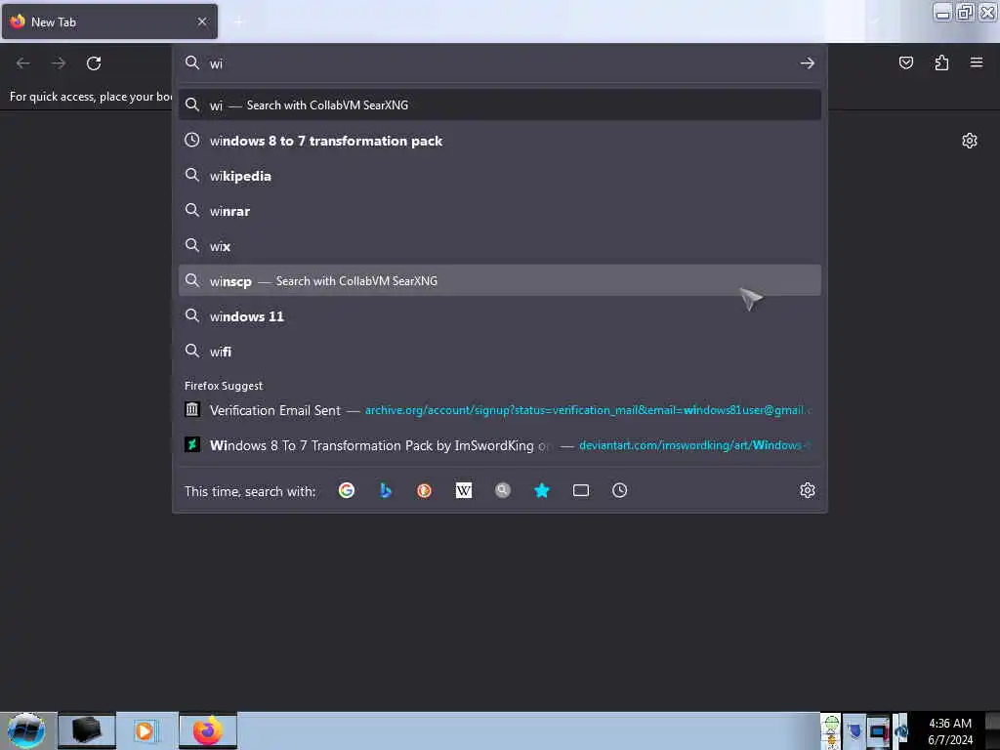Click the monitor icon in system tray
This screenshot has width=1000, height=750.
(878, 730)
